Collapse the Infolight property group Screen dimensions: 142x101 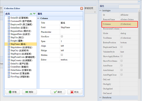pyautogui.click(x=100, y=11)
